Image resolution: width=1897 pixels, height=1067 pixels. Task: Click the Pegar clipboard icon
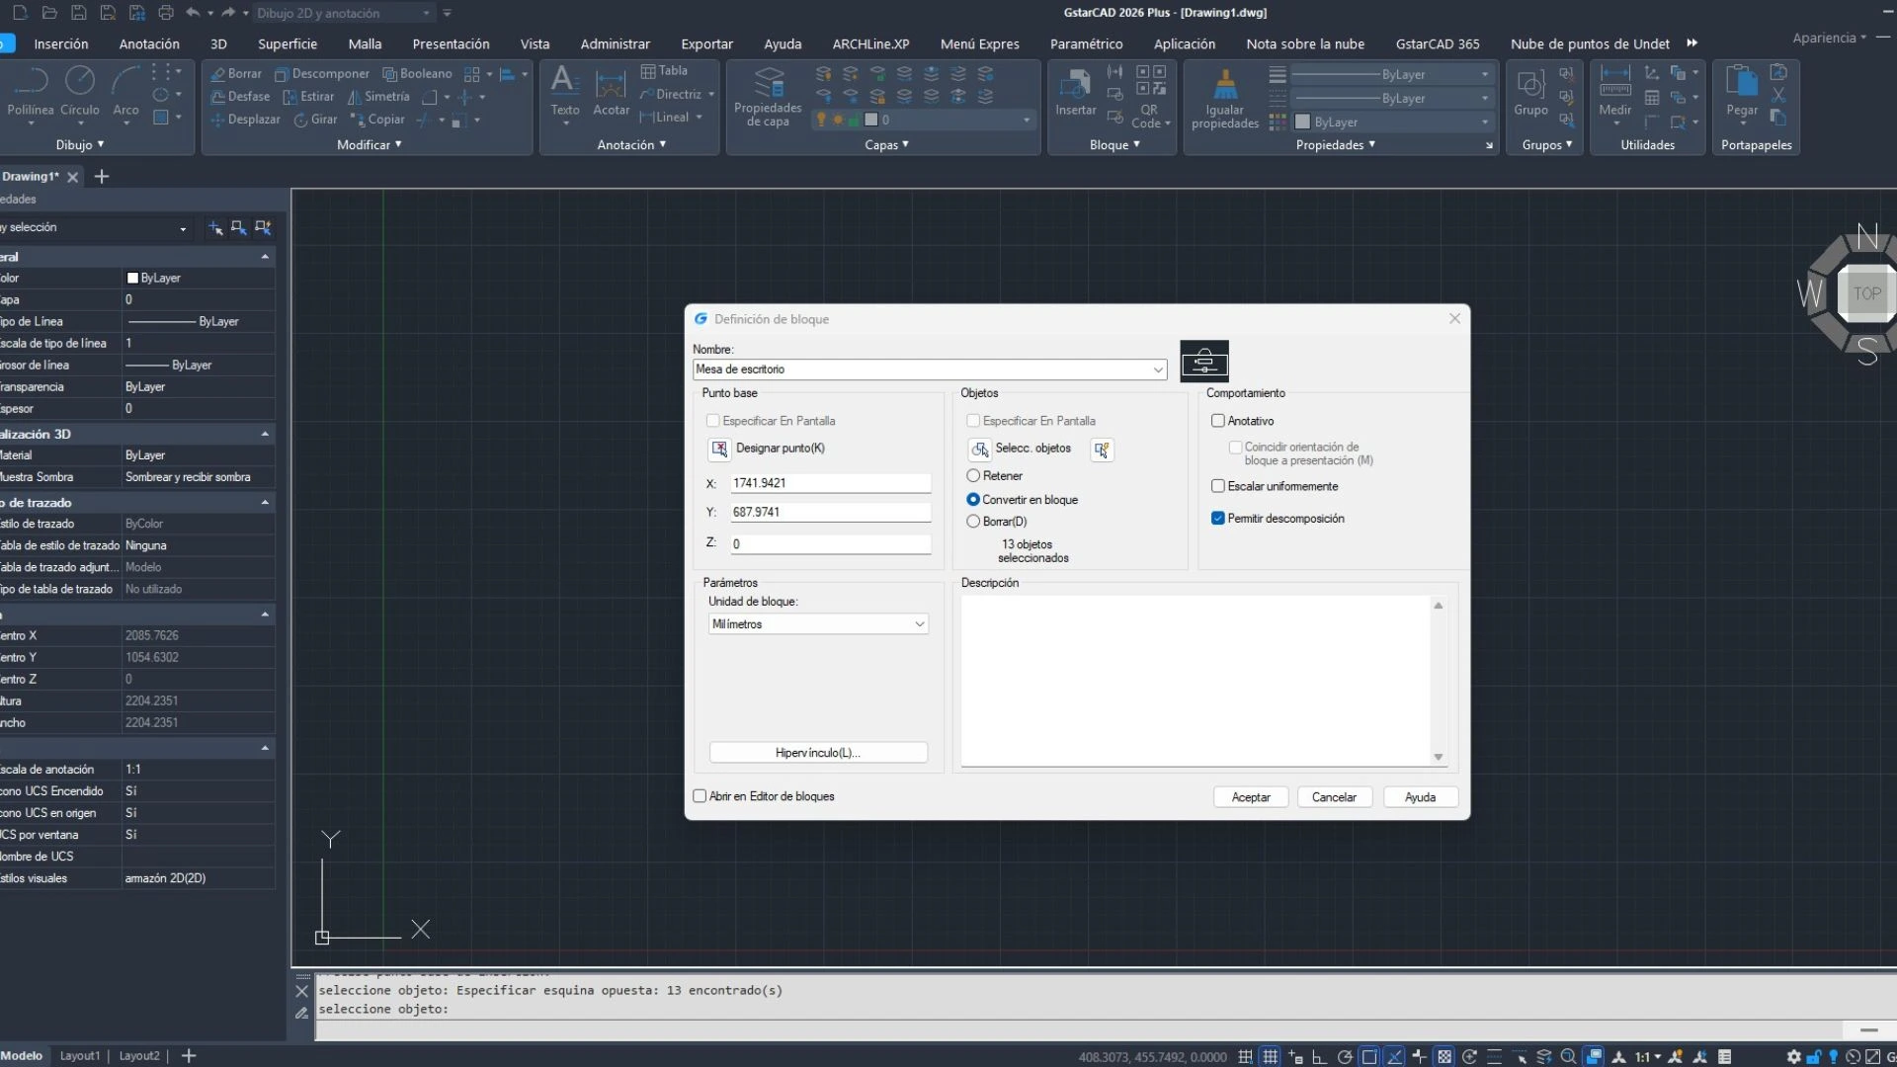coord(1741,89)
